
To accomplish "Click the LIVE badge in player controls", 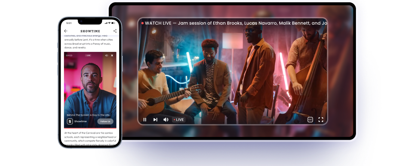I will click(x=179, y=120).
